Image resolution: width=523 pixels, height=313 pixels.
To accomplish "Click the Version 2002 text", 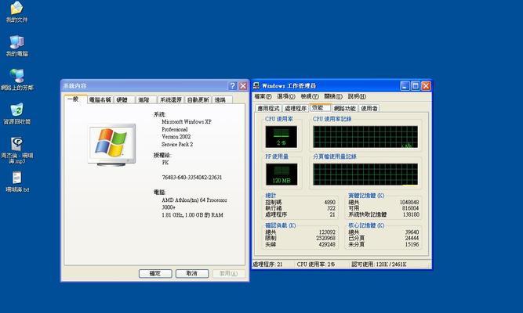I will (x=176, y=137).
